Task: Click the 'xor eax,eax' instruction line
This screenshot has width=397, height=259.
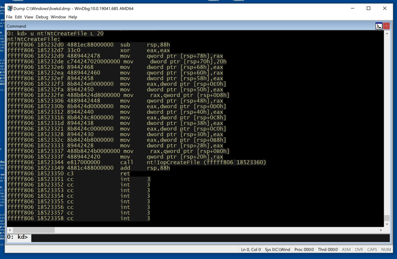Action: 88,50
